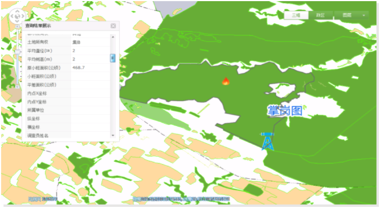Pan the map left using the navigation wheel
This screenshot has height=208, width=380.
[x=11, y=16]
